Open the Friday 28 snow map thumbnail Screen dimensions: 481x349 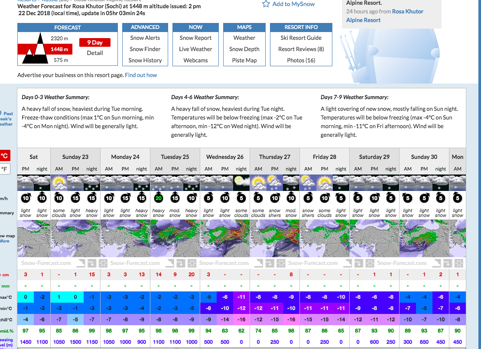pos(325,239)
